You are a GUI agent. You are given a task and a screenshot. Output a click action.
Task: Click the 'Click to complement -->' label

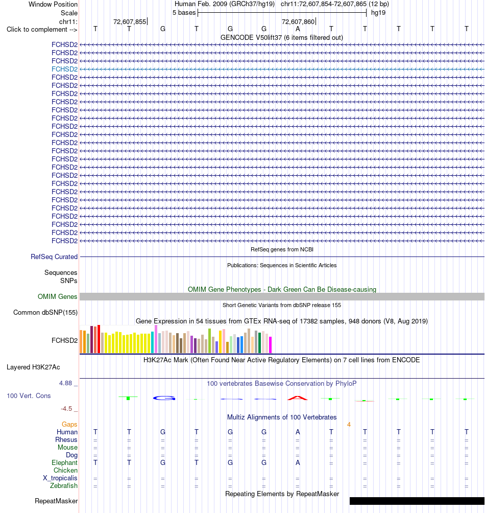pos(42,30)
